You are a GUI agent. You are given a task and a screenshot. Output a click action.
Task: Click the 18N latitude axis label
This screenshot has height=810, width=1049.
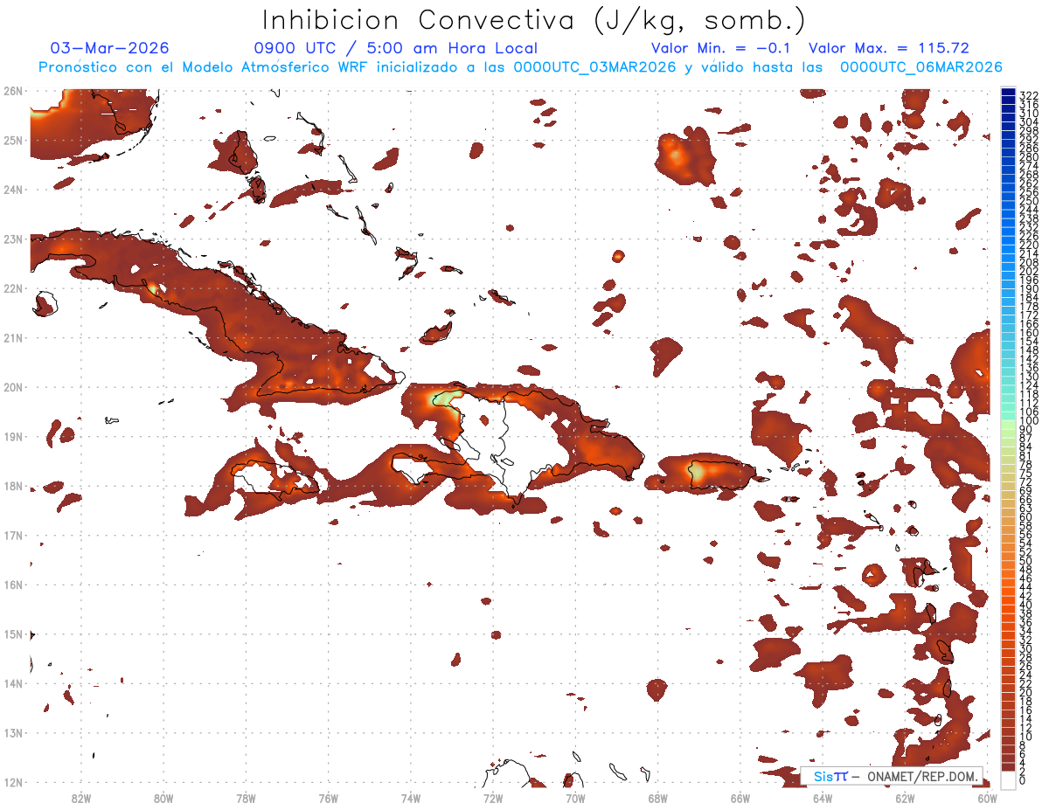point(13,486)
